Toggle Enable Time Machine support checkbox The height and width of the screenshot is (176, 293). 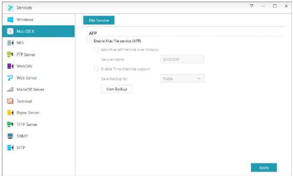click(x=96, y=69)
